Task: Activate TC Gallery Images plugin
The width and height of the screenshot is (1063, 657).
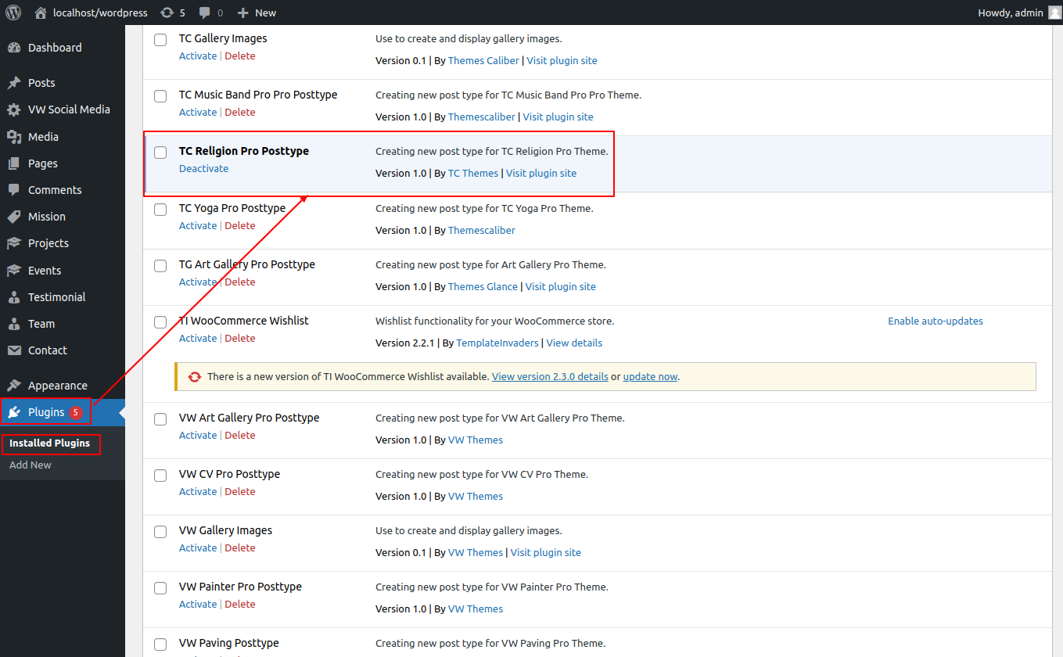Action: [x=198, y=56]
